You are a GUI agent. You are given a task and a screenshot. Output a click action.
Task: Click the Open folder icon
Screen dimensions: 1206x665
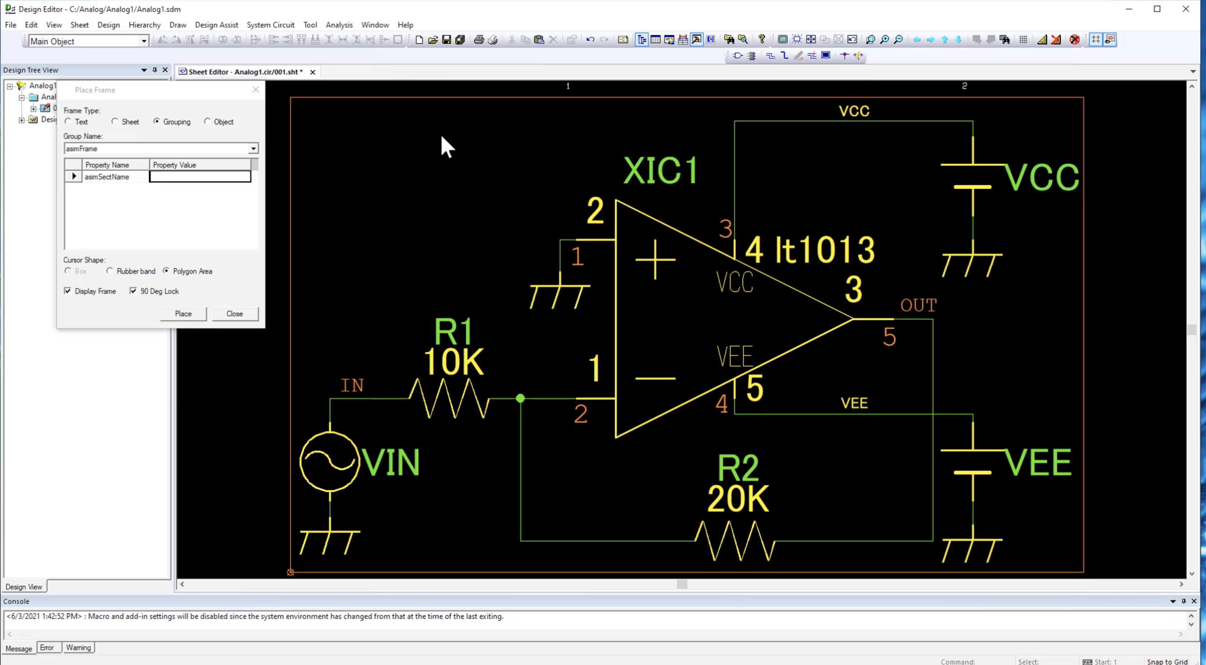[x=433, y=40]
